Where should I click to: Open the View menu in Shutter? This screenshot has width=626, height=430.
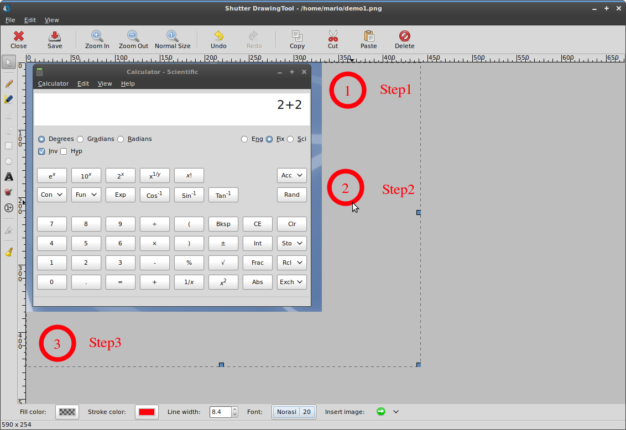[x=51, y=20]
